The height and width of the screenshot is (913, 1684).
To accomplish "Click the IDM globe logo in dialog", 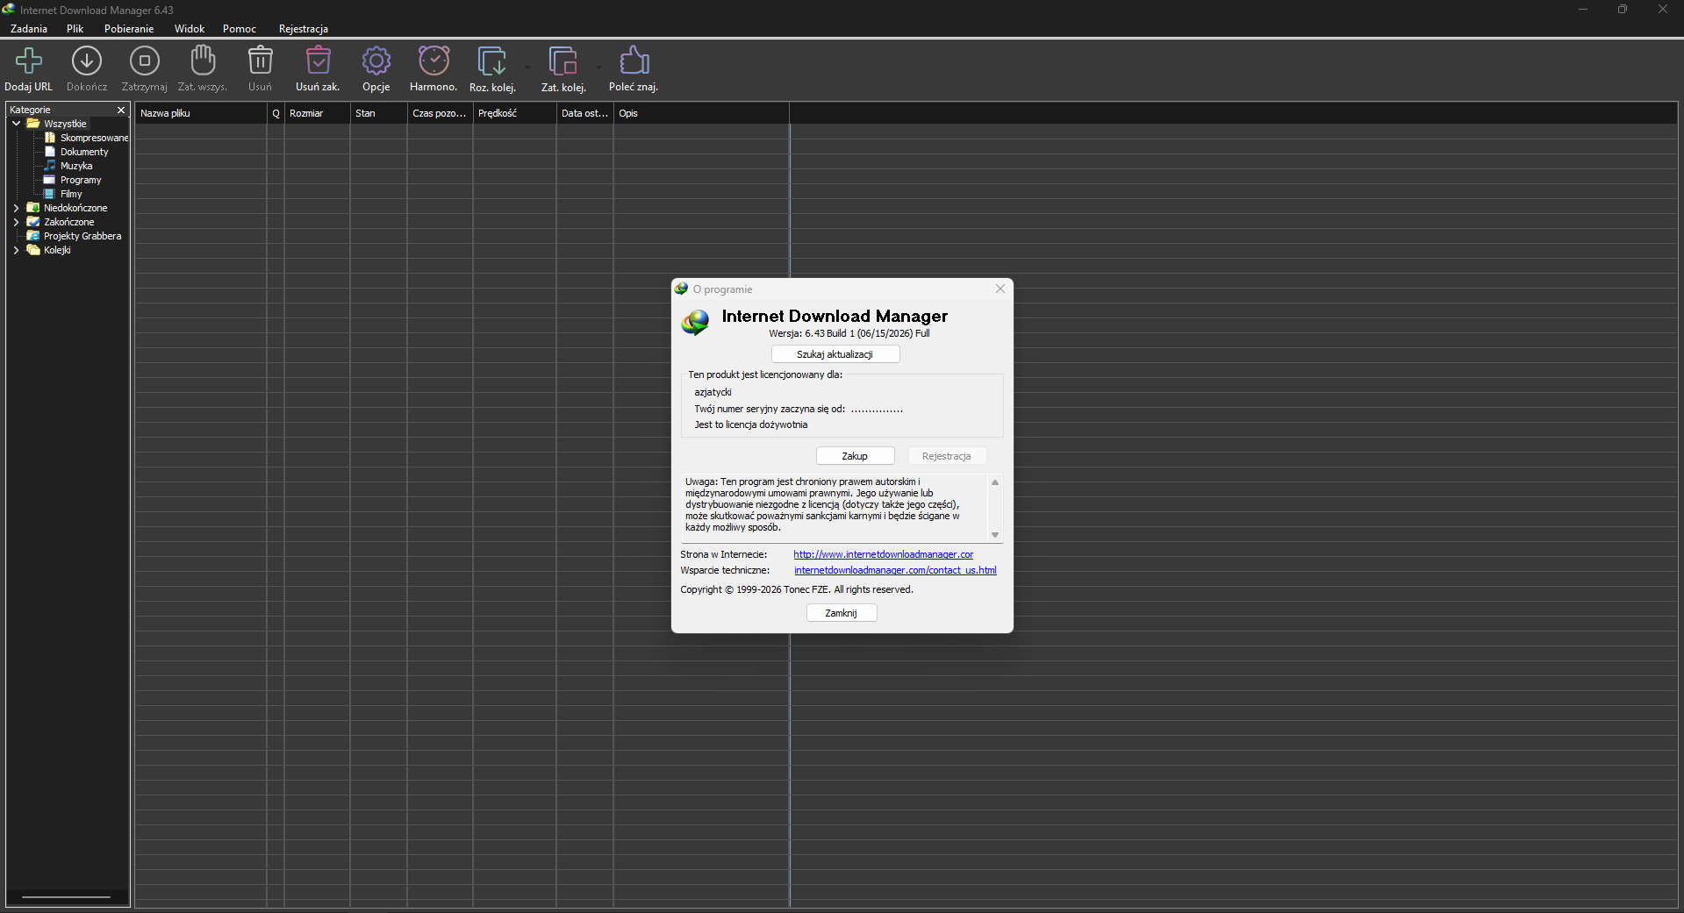I will [x=696, y=323].
